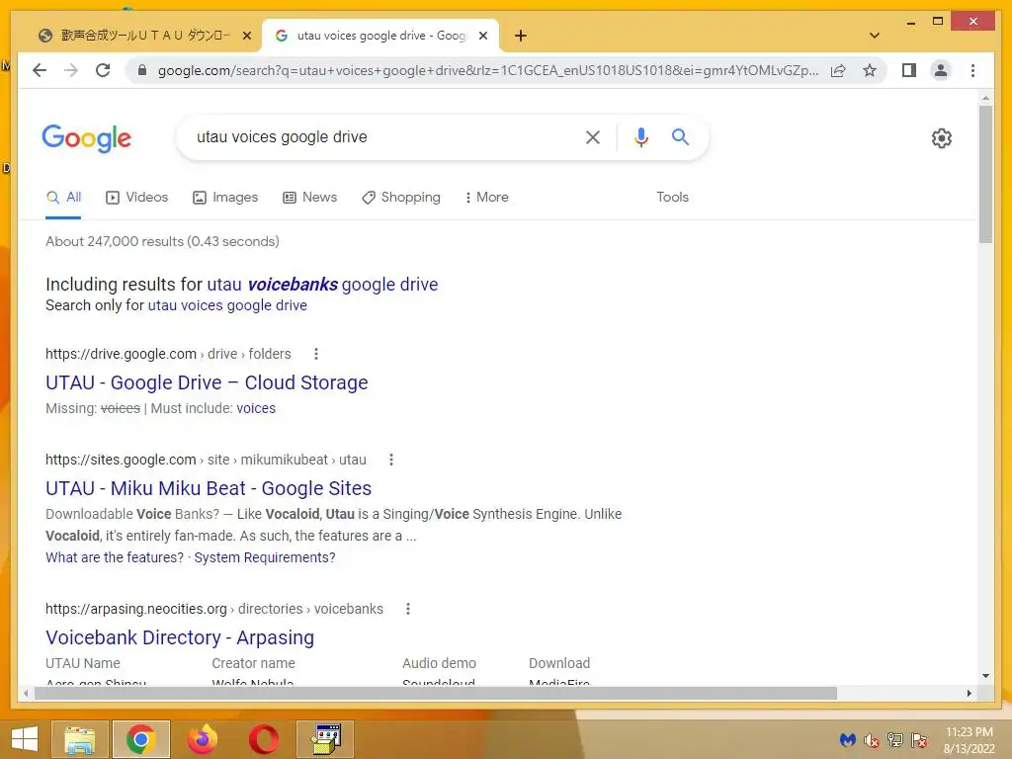Open Malwarebytes from the system tray

847,739
